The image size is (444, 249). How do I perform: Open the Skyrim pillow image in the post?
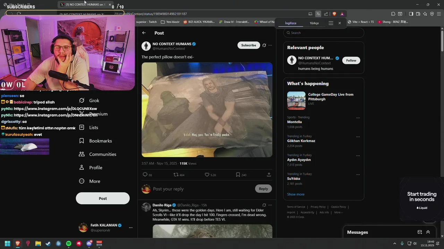[207, 110]
